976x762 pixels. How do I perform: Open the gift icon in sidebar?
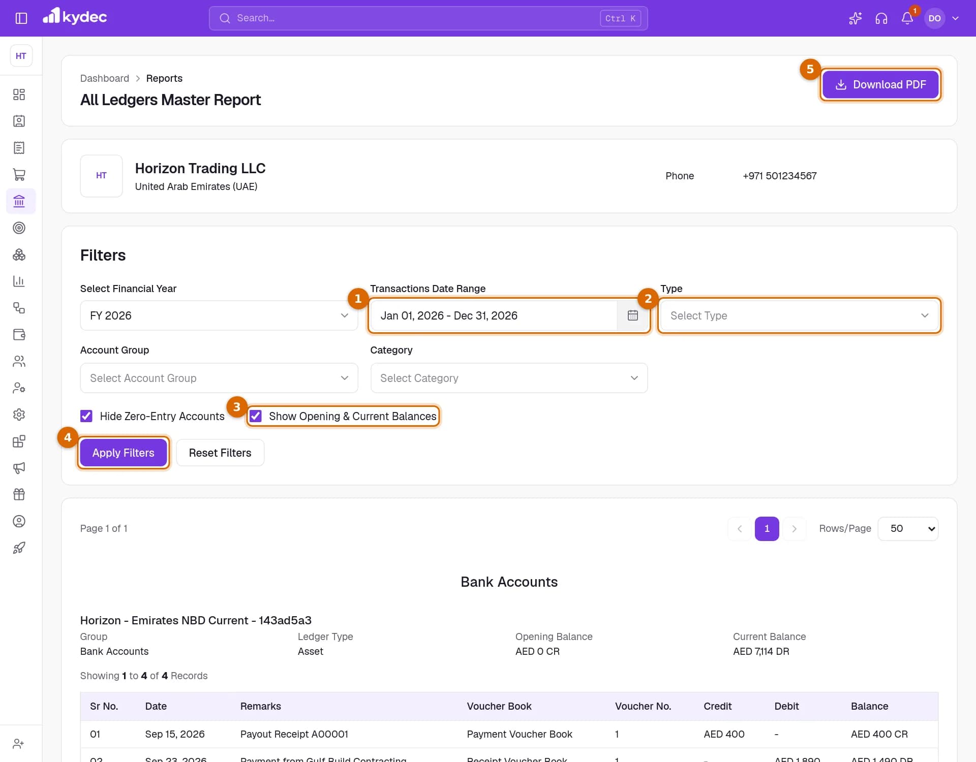pos(19,494)
